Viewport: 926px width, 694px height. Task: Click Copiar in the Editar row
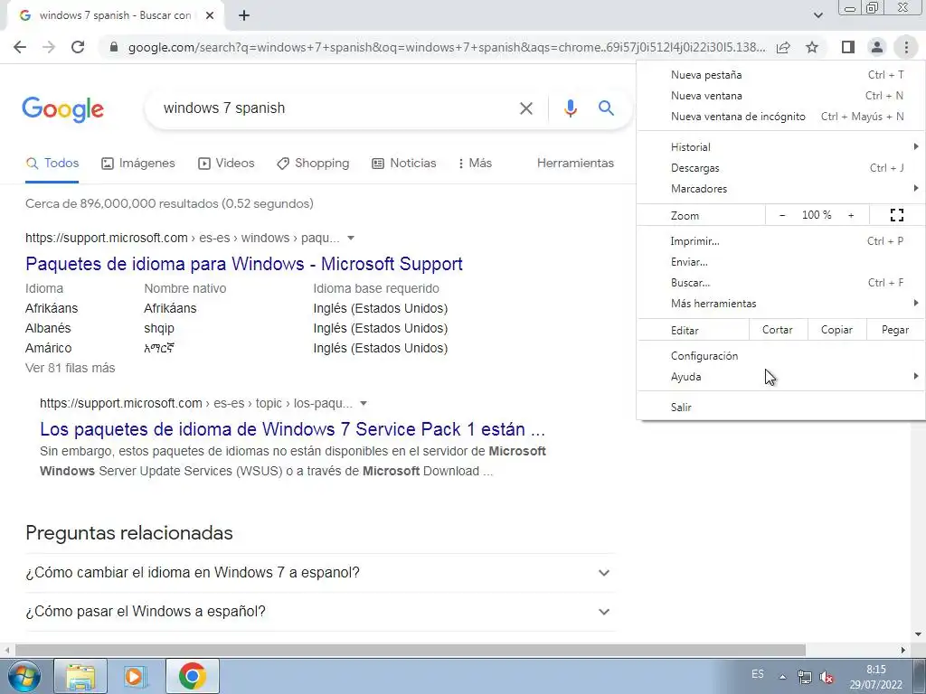836,330
